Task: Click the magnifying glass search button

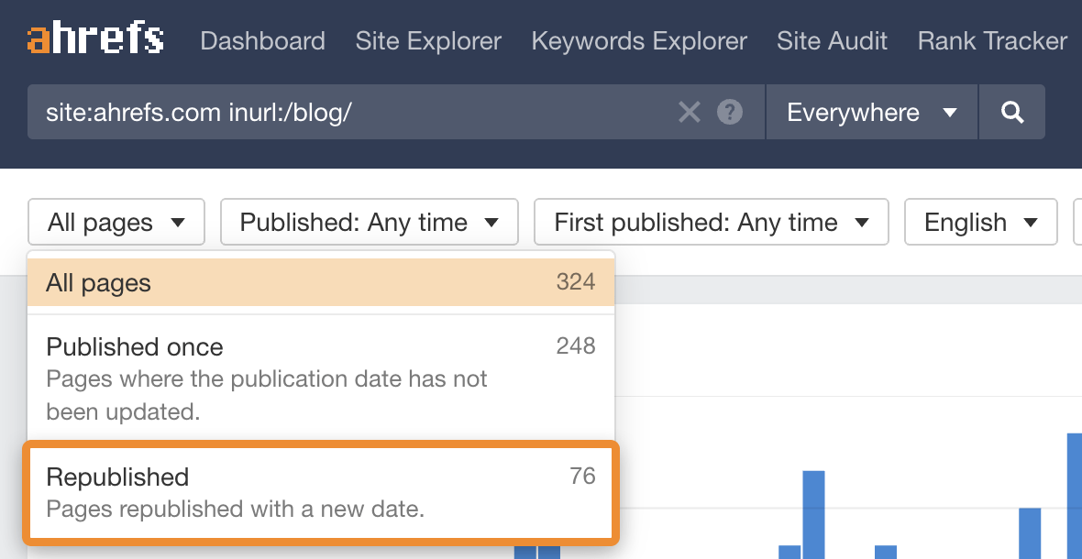Action: [1012, 113]
